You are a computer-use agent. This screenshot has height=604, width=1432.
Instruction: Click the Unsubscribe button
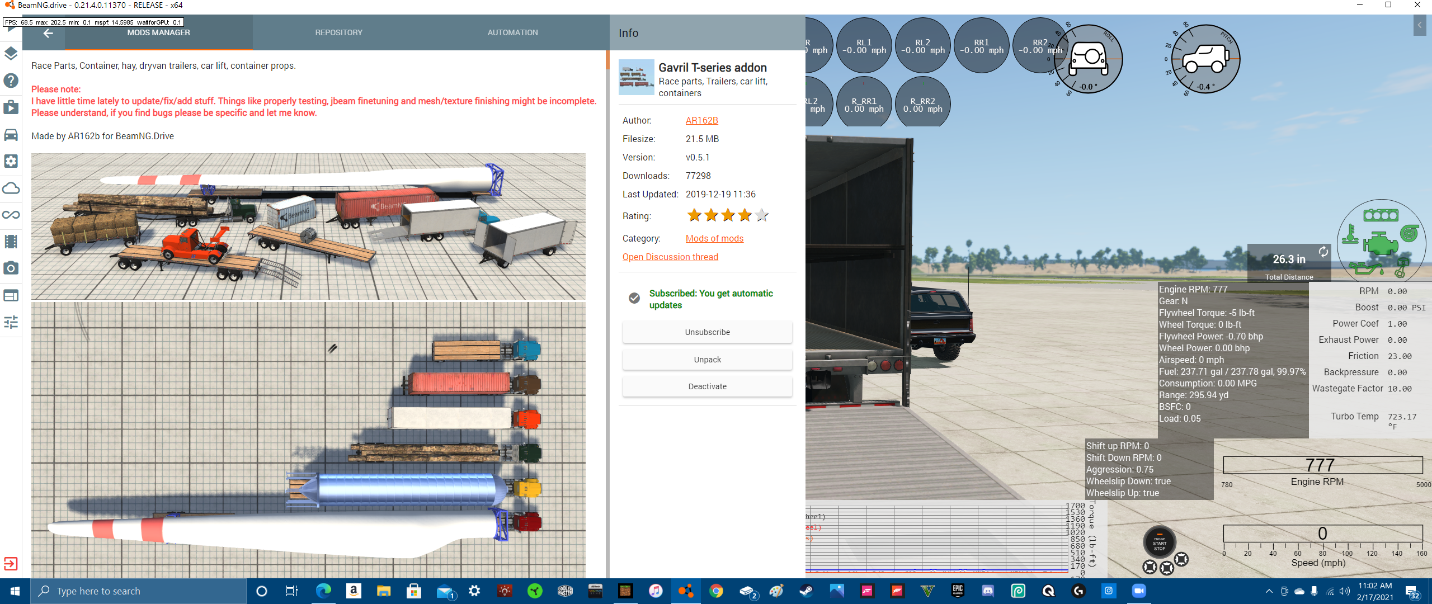tap(708, 332)
